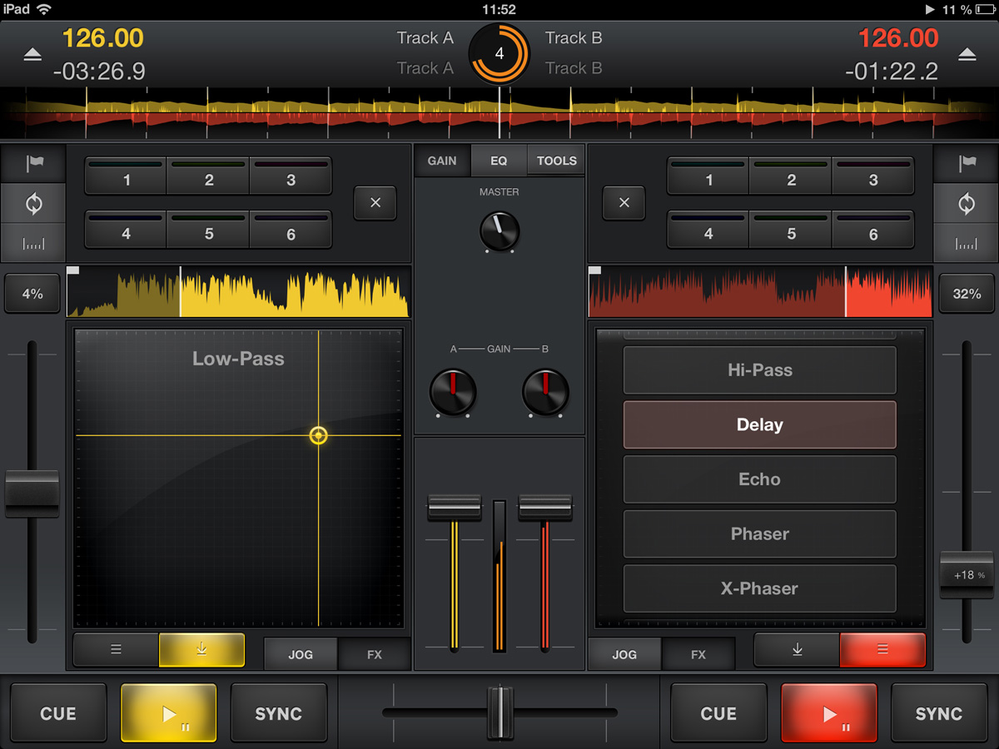Select the cue points flag icon on Deck A
The image size is (999, 749).
pos(34,164)
